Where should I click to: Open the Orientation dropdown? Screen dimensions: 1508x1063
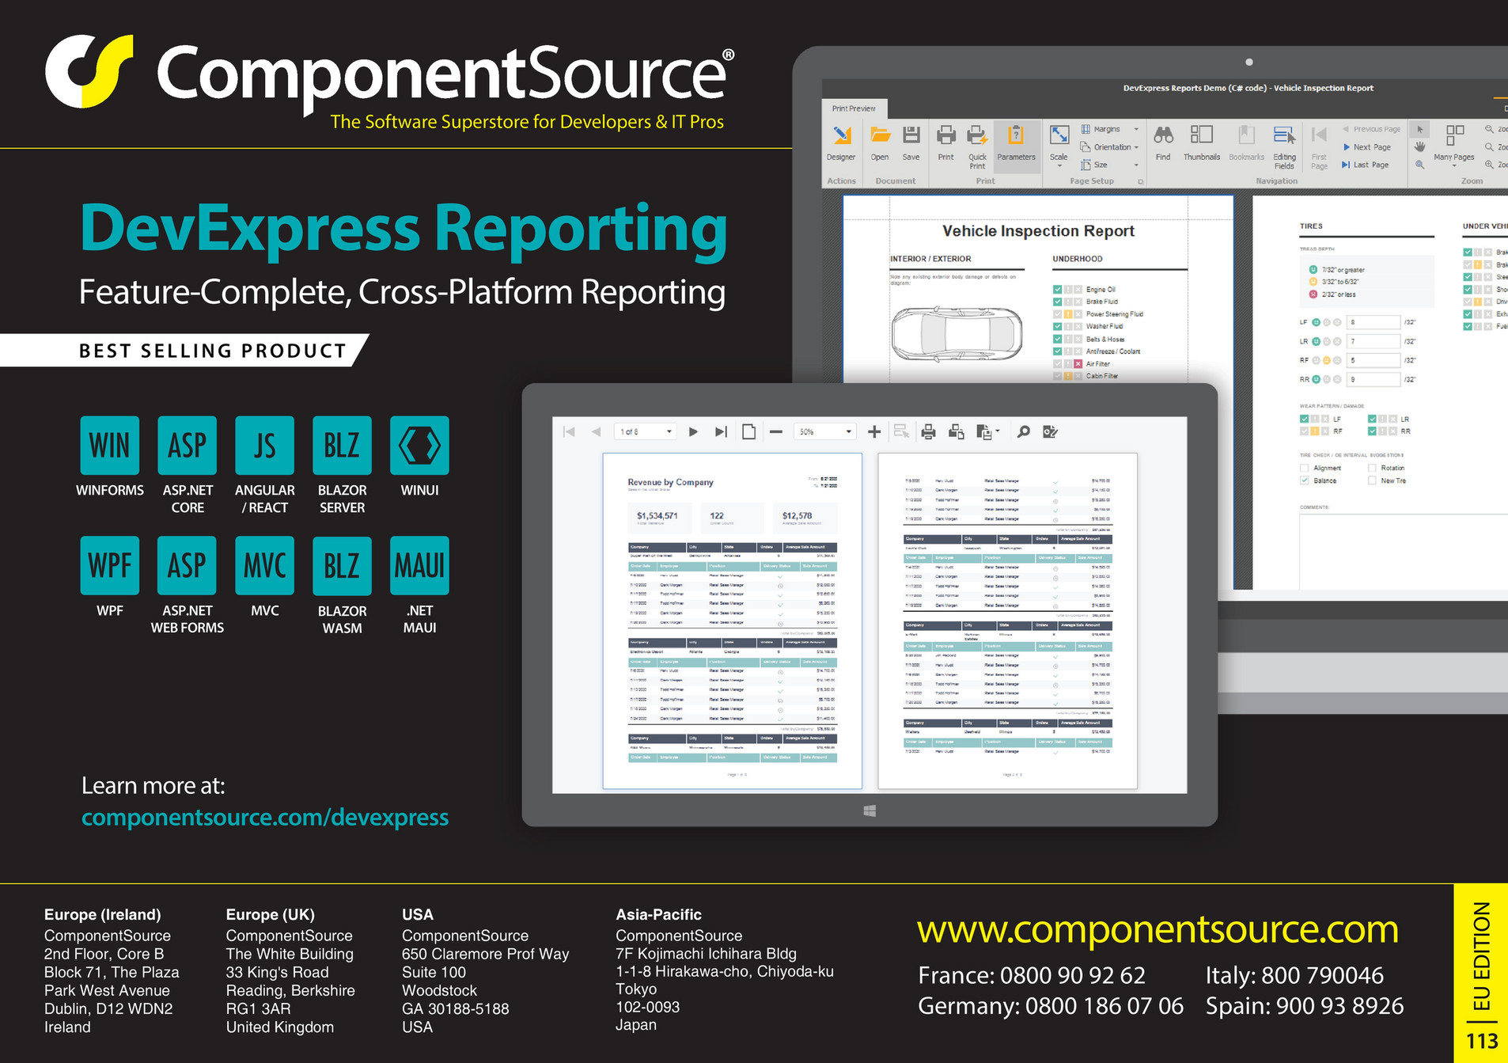coord(1137,147)
